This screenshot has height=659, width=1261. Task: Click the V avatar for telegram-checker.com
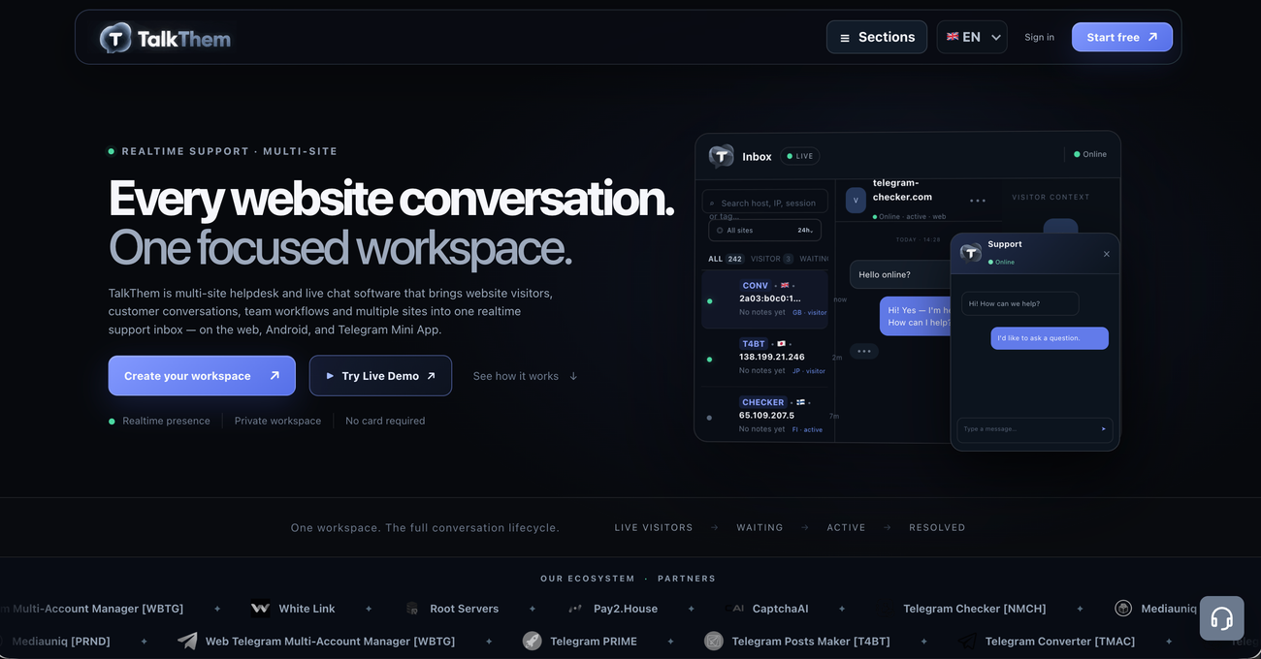pos(856,201)
